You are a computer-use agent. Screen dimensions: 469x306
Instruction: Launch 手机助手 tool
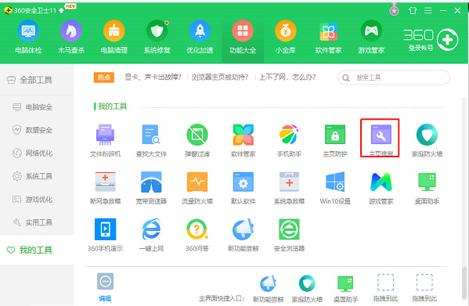[x=289, y=140]
